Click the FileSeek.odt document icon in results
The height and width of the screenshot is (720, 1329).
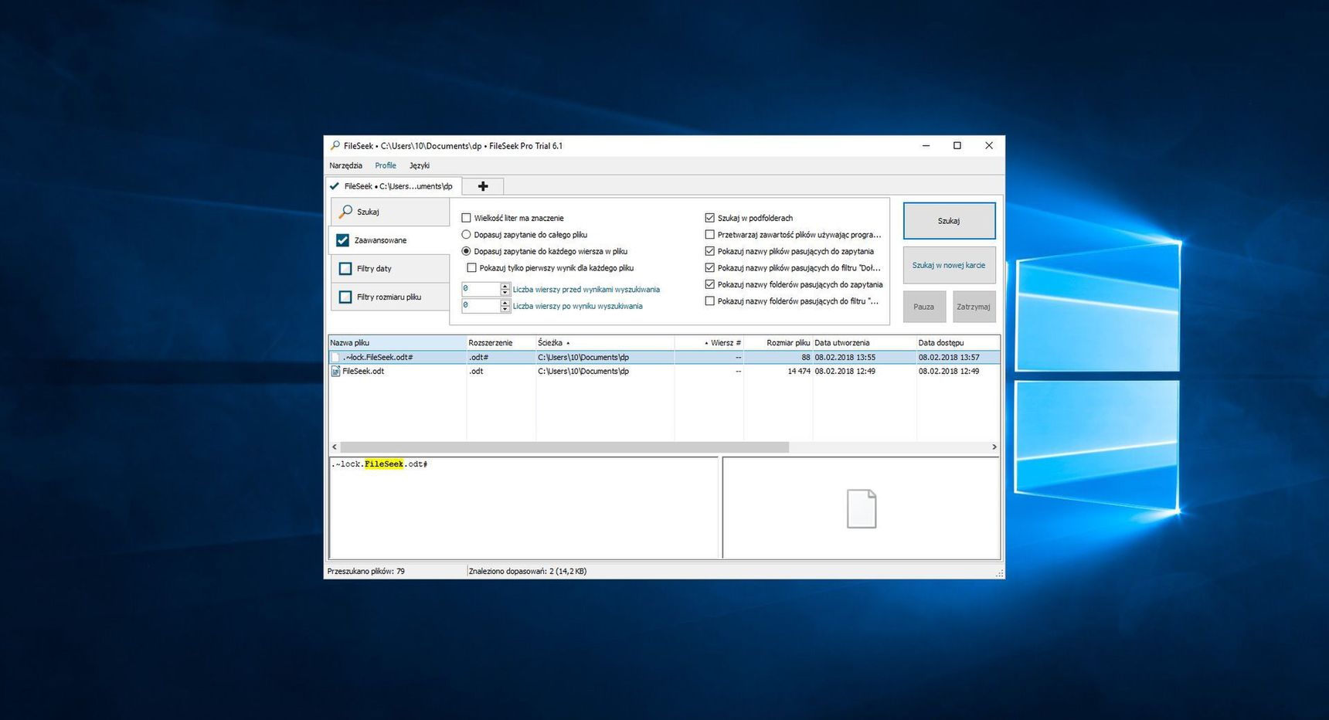pos(335,372)
